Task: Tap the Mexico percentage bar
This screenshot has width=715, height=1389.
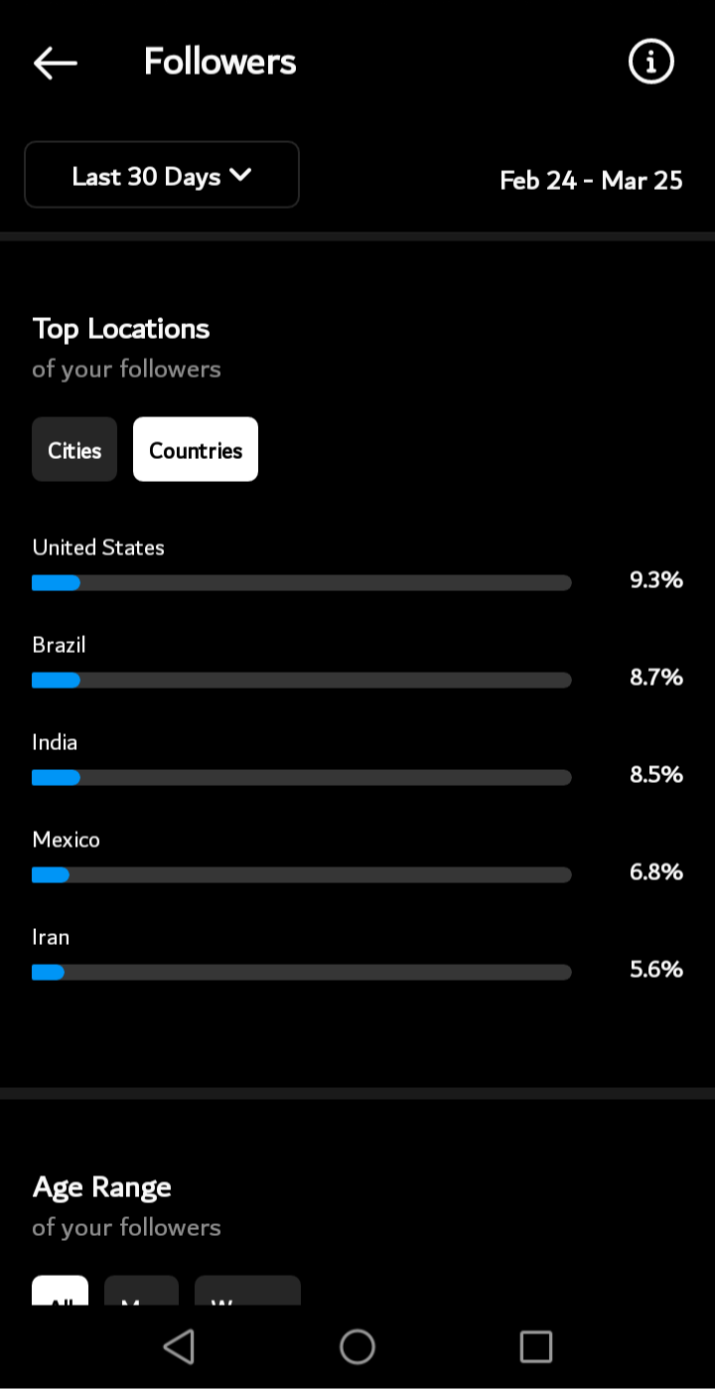Action: tap(302, 875)
